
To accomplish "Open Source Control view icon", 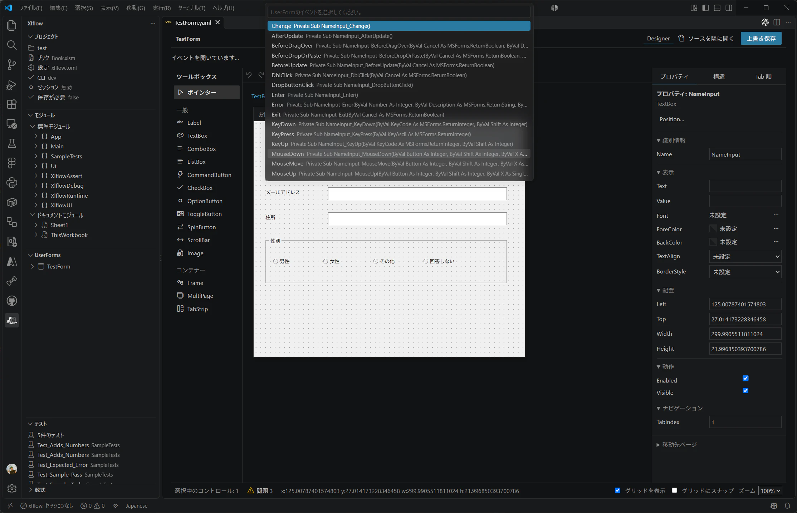I will 12,65.
